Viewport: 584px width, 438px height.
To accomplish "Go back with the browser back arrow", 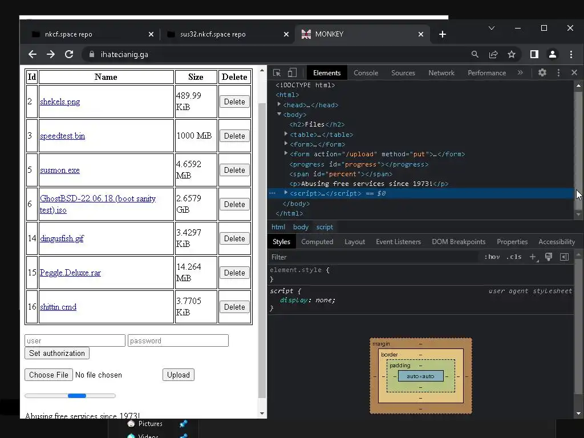I will click(33, 54).
